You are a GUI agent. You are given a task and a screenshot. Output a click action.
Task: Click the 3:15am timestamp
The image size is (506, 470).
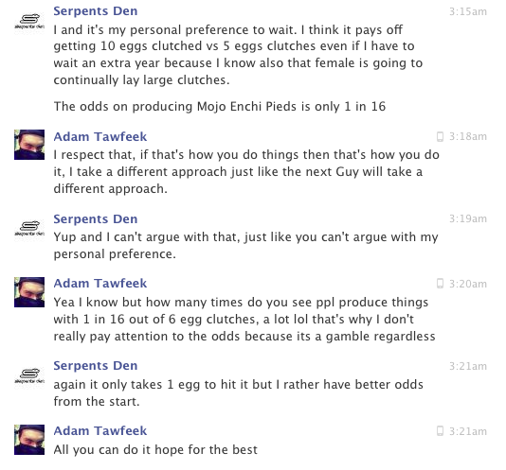pyautogui.click(x=468, y=11)
